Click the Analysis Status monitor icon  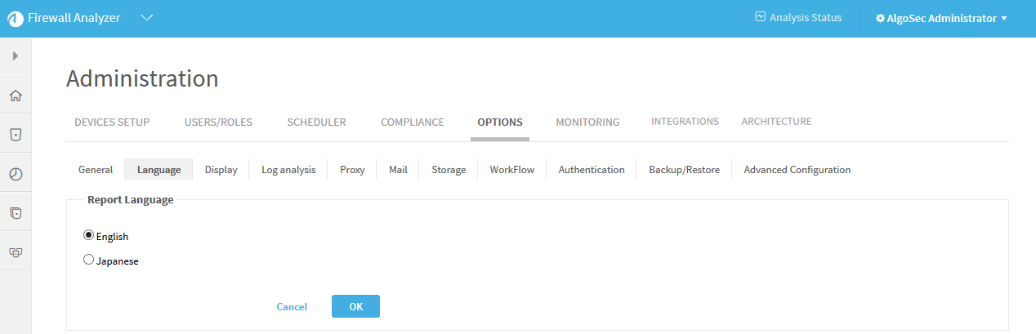tap(760, 17)
